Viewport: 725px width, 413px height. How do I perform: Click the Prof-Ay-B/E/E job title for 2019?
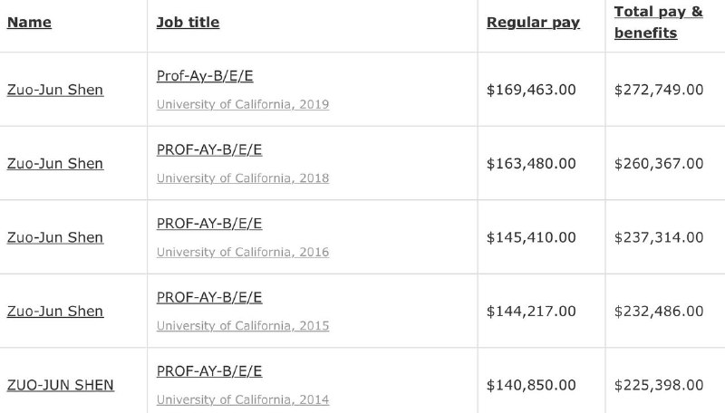pyautogui.click(x=205, y=76)
